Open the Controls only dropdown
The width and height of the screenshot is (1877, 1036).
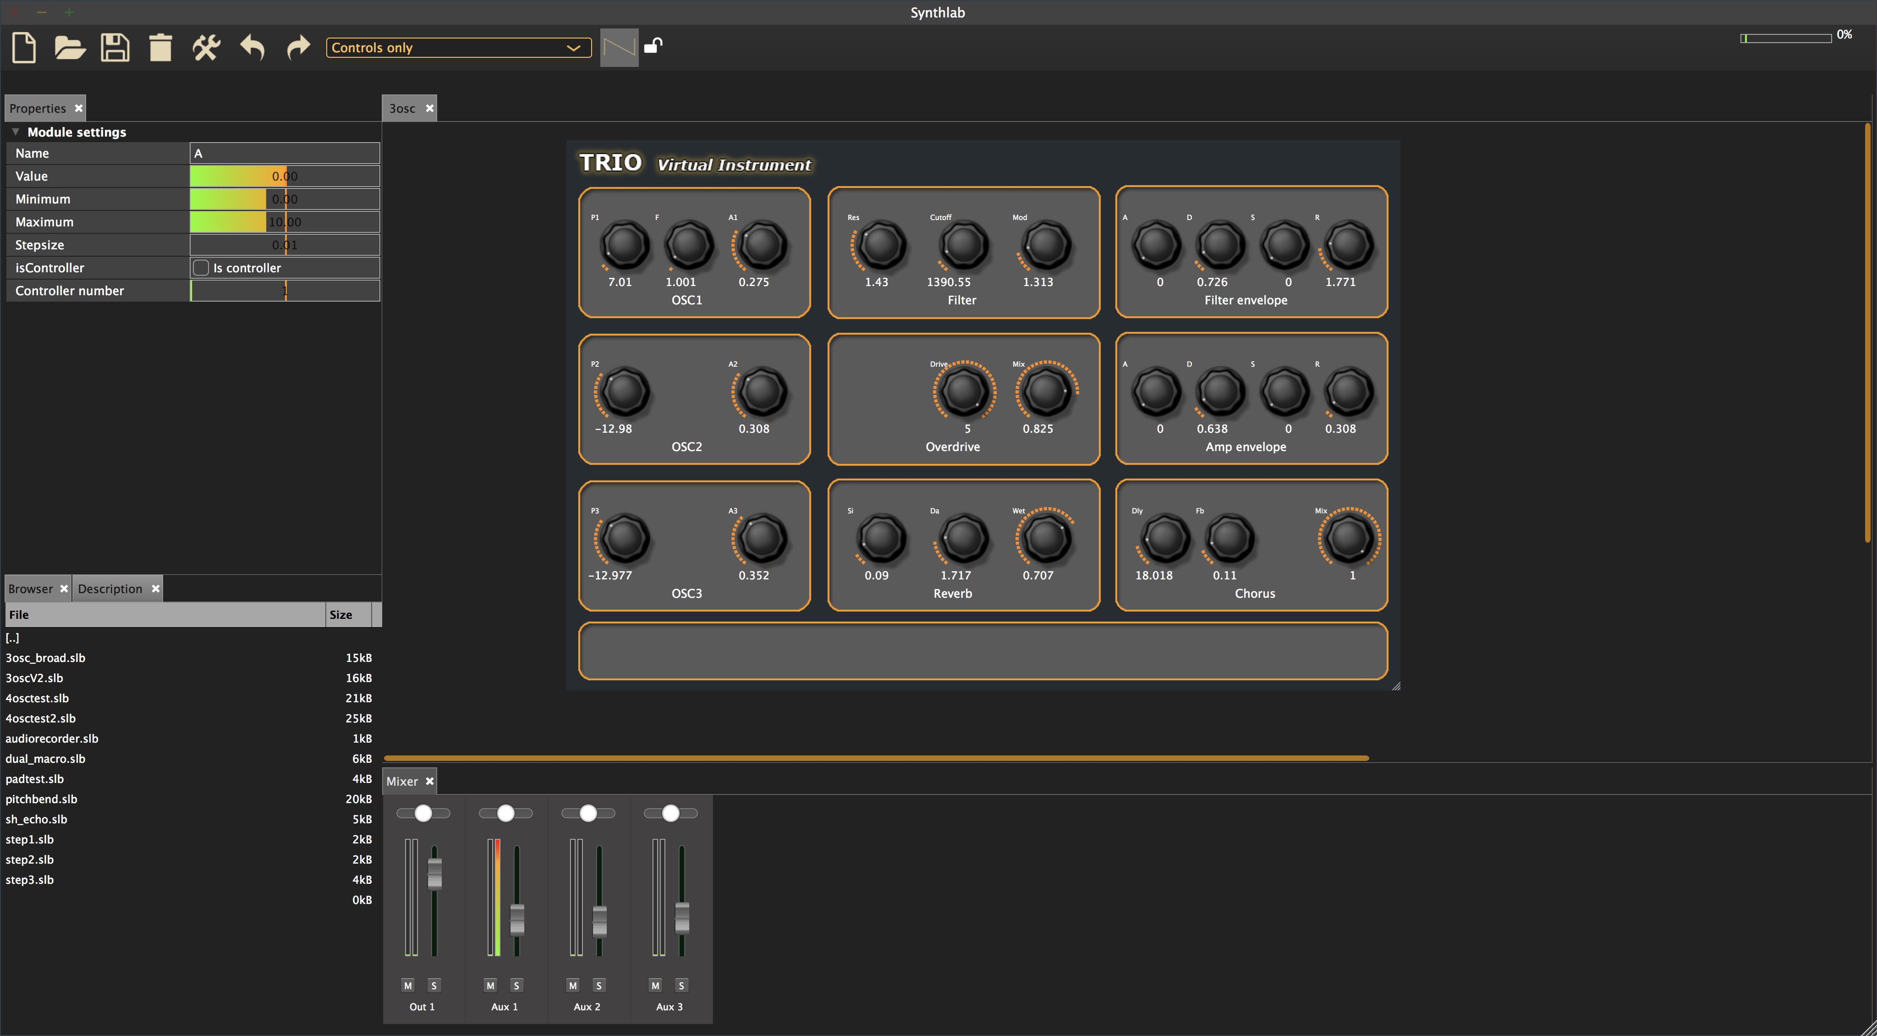coord(458,47)
